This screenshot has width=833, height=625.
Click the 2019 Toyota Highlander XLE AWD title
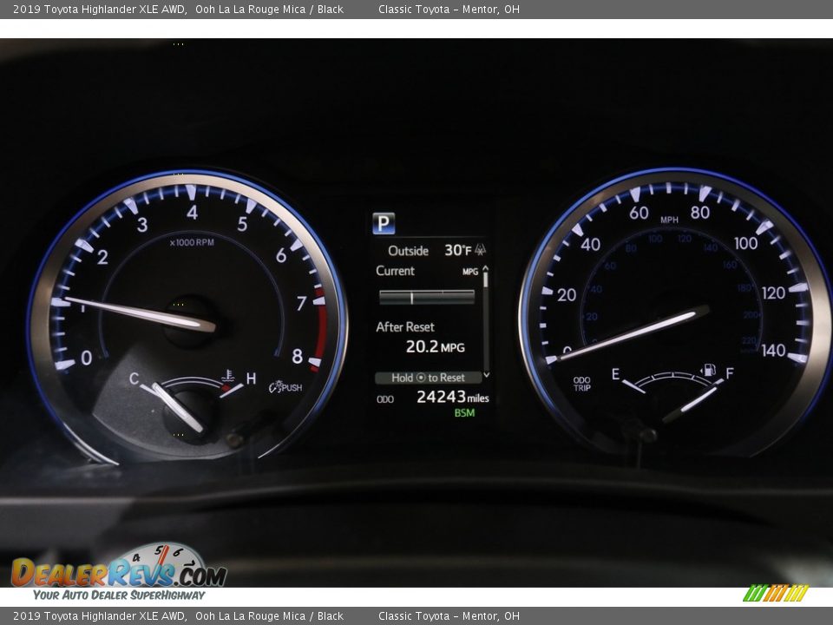click(99, 10)
